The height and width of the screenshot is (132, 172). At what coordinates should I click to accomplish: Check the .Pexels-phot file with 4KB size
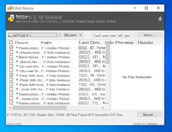[x=11, y=52]
